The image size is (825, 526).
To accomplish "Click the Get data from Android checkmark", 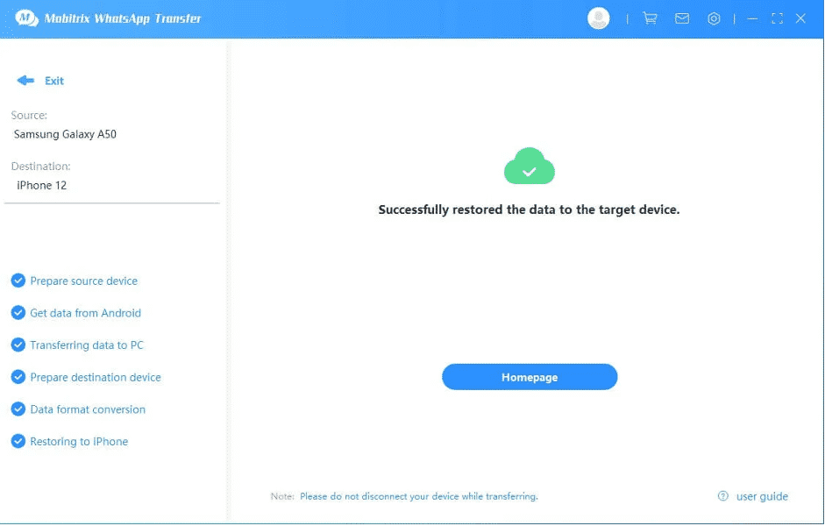I will click(18, 313).
